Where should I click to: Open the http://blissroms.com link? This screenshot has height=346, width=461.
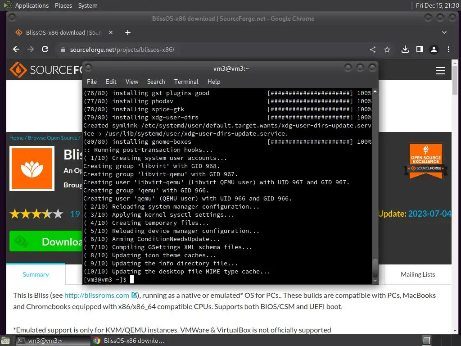[97, 296]
